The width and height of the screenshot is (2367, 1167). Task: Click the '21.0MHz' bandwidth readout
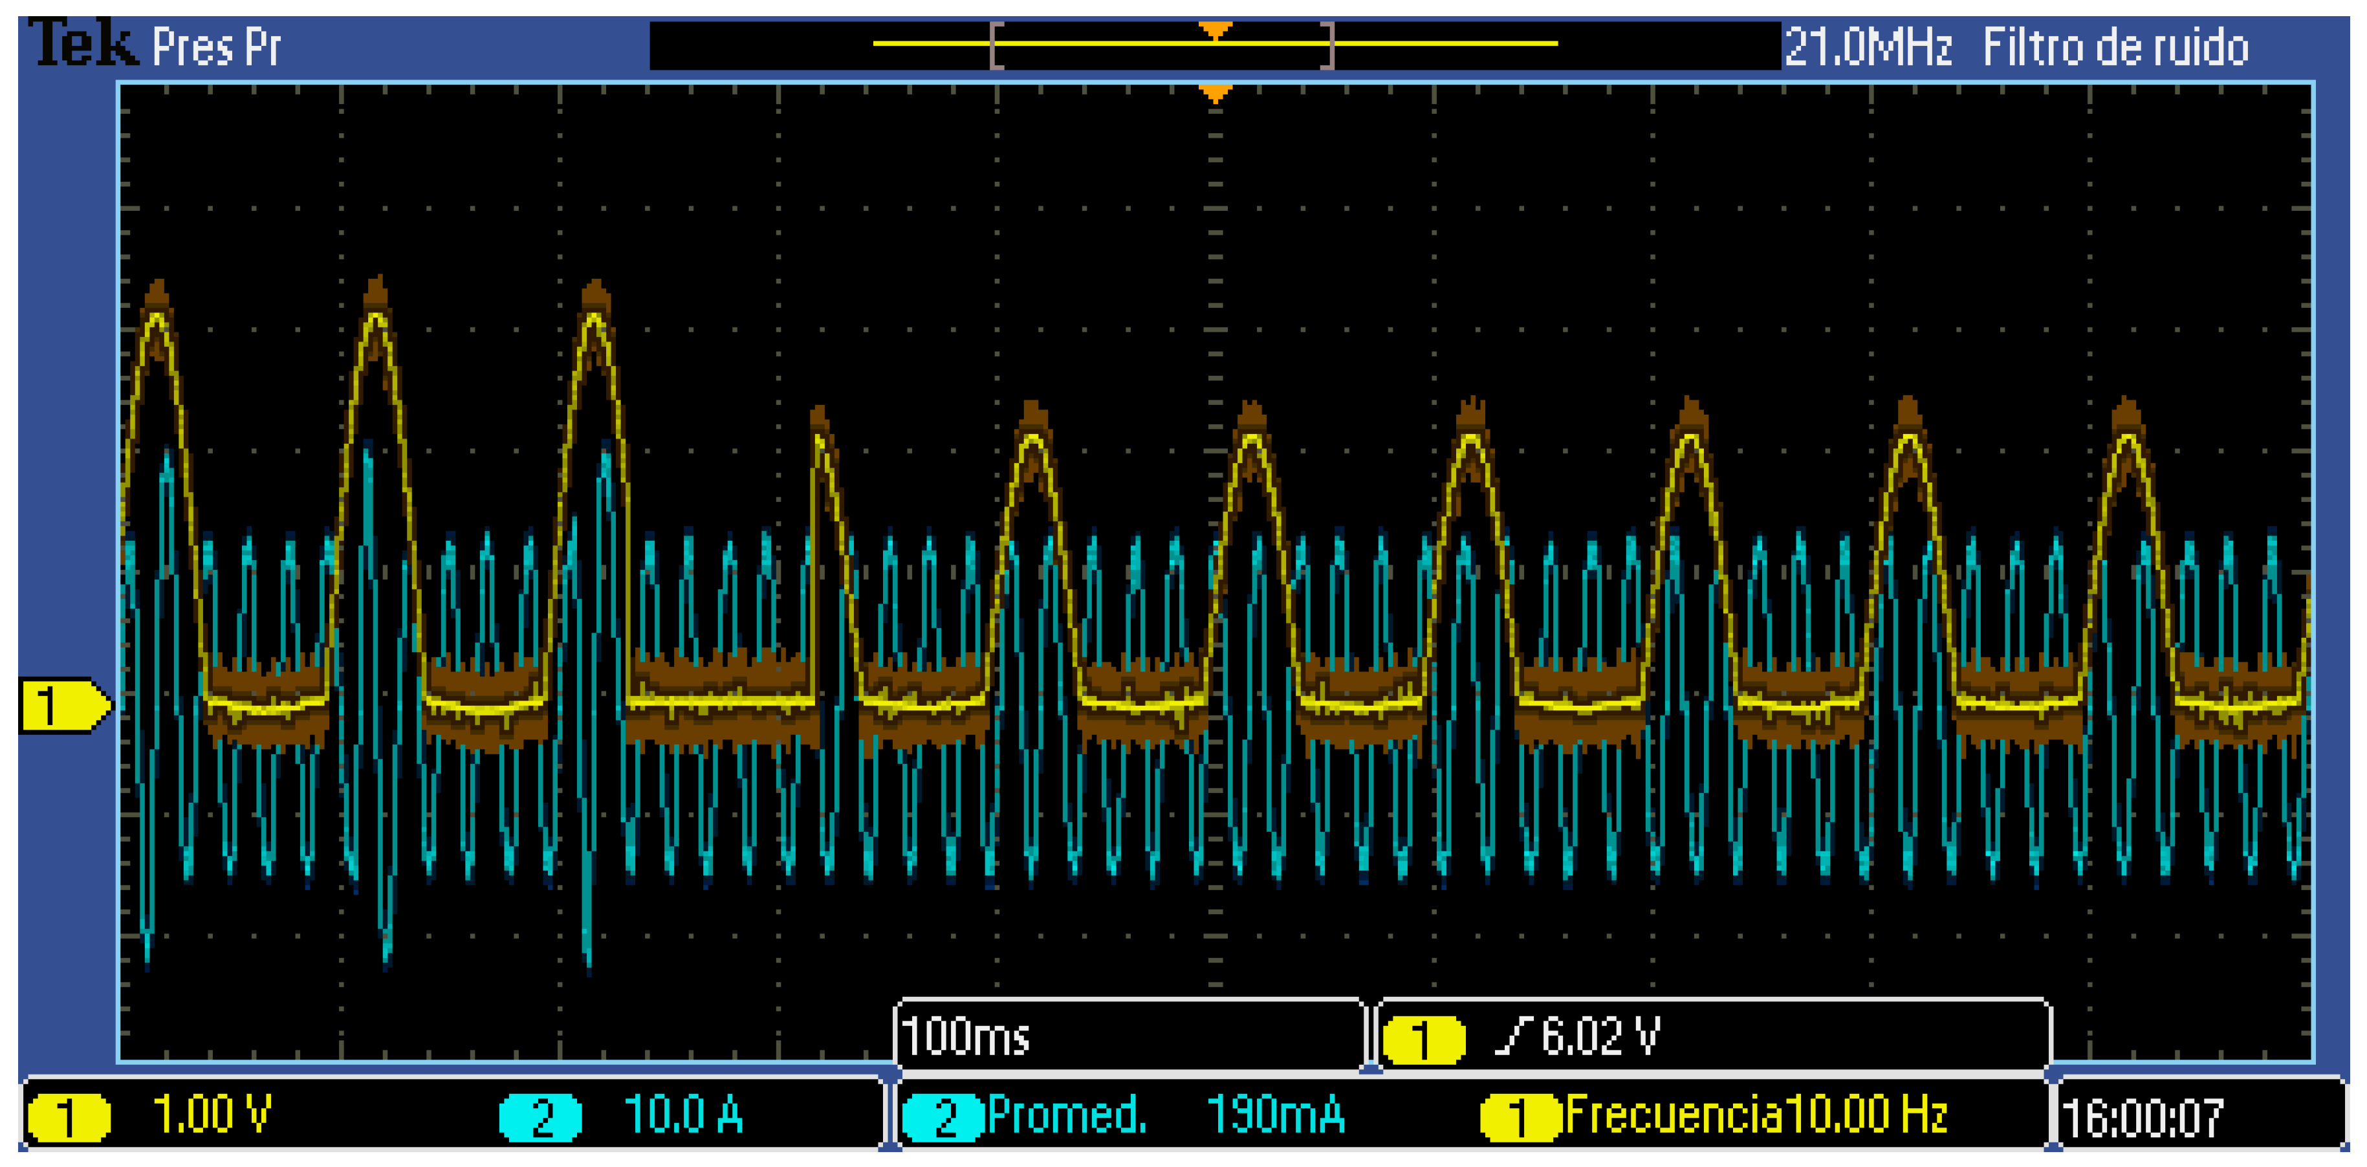pyautogui.click(x=1867, y=47)
